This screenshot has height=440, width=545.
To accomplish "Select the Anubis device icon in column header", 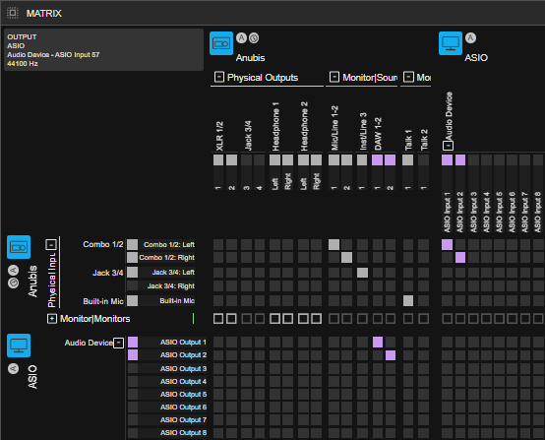I will tap(221, 43).
